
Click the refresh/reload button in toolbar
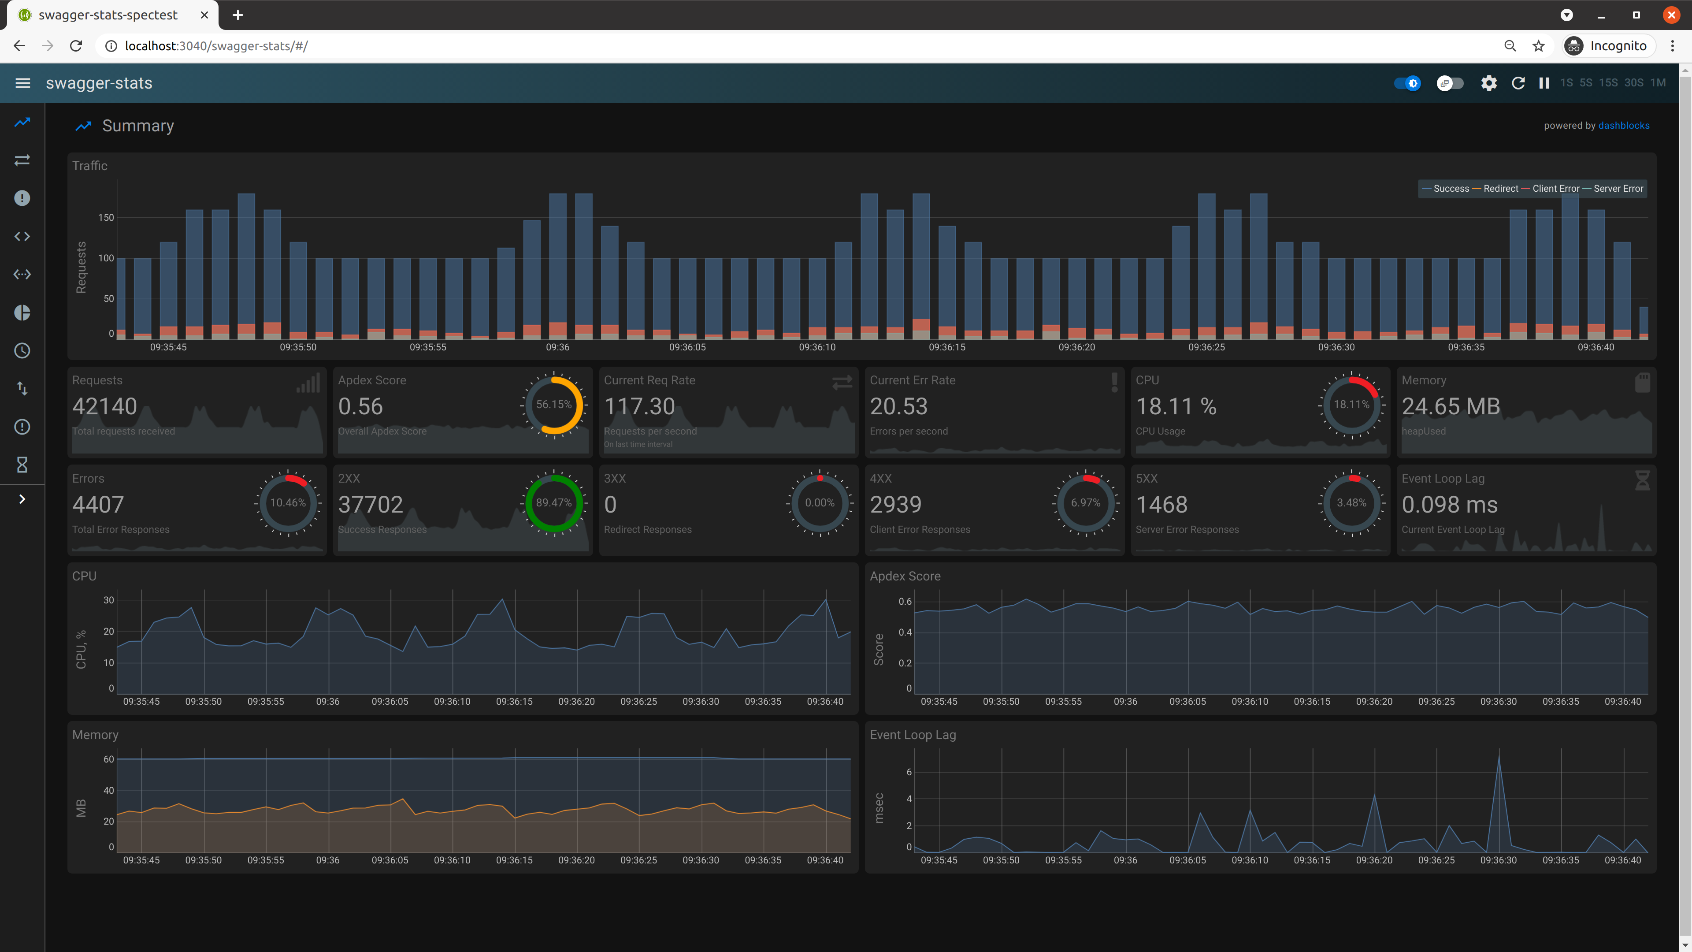[1519, 82]
